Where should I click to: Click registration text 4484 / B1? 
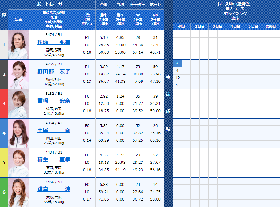[x=54, y=152]
